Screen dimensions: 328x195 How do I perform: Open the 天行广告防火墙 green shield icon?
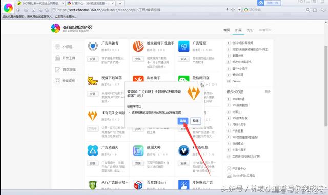pos(93,185)
